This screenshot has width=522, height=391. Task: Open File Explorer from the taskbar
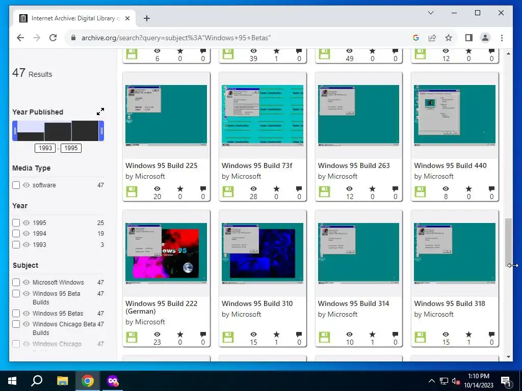click(x=62, y=381)
